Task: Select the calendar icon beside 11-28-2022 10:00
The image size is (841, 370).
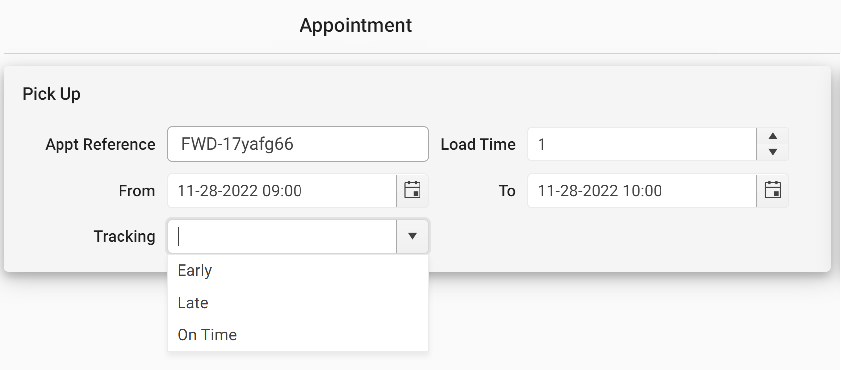Action: point(773,191)
